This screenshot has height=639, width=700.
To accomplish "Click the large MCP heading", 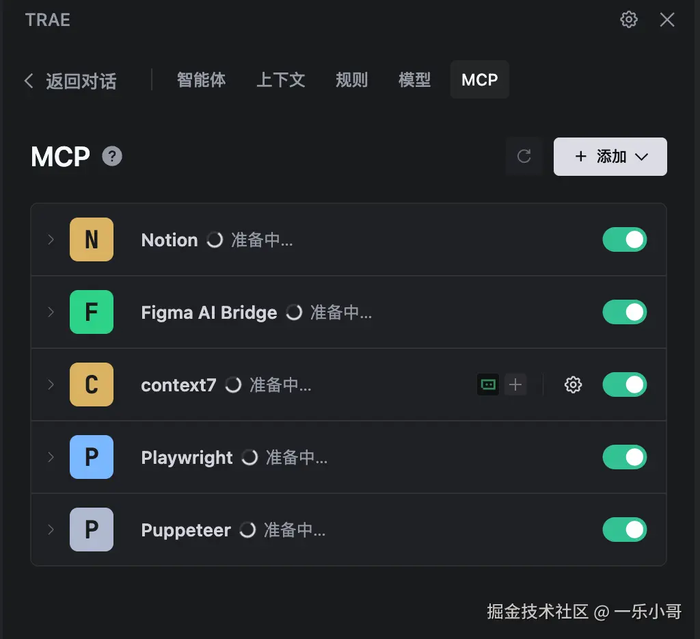I will 60,157.
